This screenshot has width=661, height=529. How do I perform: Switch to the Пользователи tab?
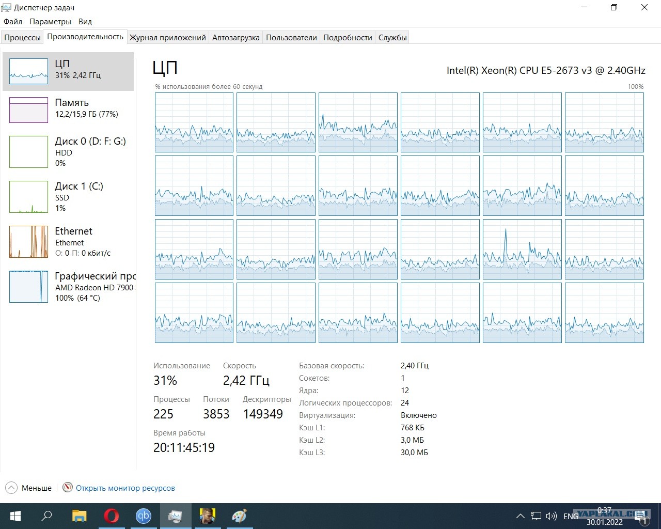coord(291,38)
